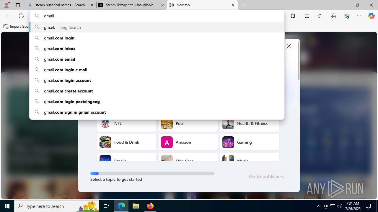Select 'gmail. - Bing Search' suggestion
378x212 pixels.
click(x=157, y=27)
